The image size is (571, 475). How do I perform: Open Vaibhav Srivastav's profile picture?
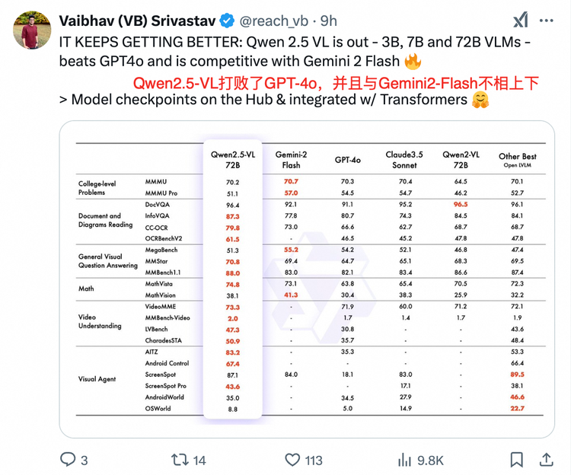32,30
